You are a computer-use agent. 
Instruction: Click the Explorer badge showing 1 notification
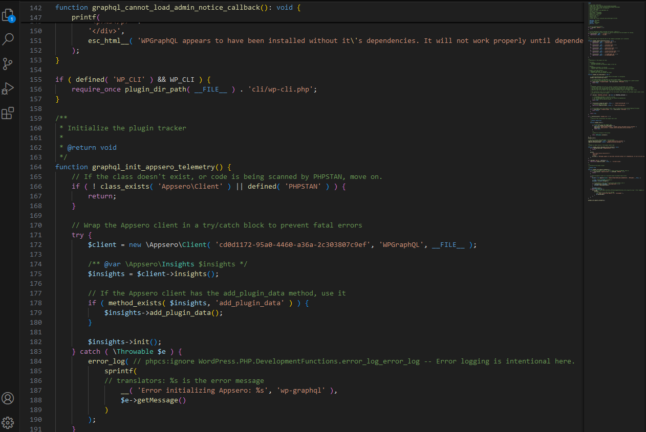12,19
